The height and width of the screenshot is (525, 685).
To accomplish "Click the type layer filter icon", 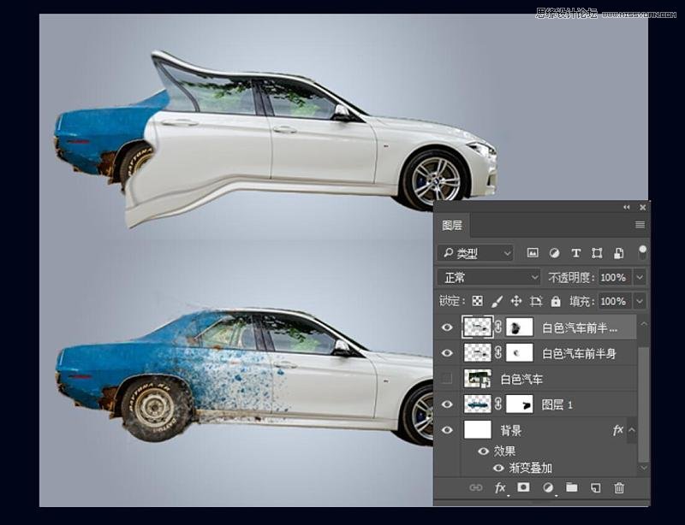I will point(575,253).
